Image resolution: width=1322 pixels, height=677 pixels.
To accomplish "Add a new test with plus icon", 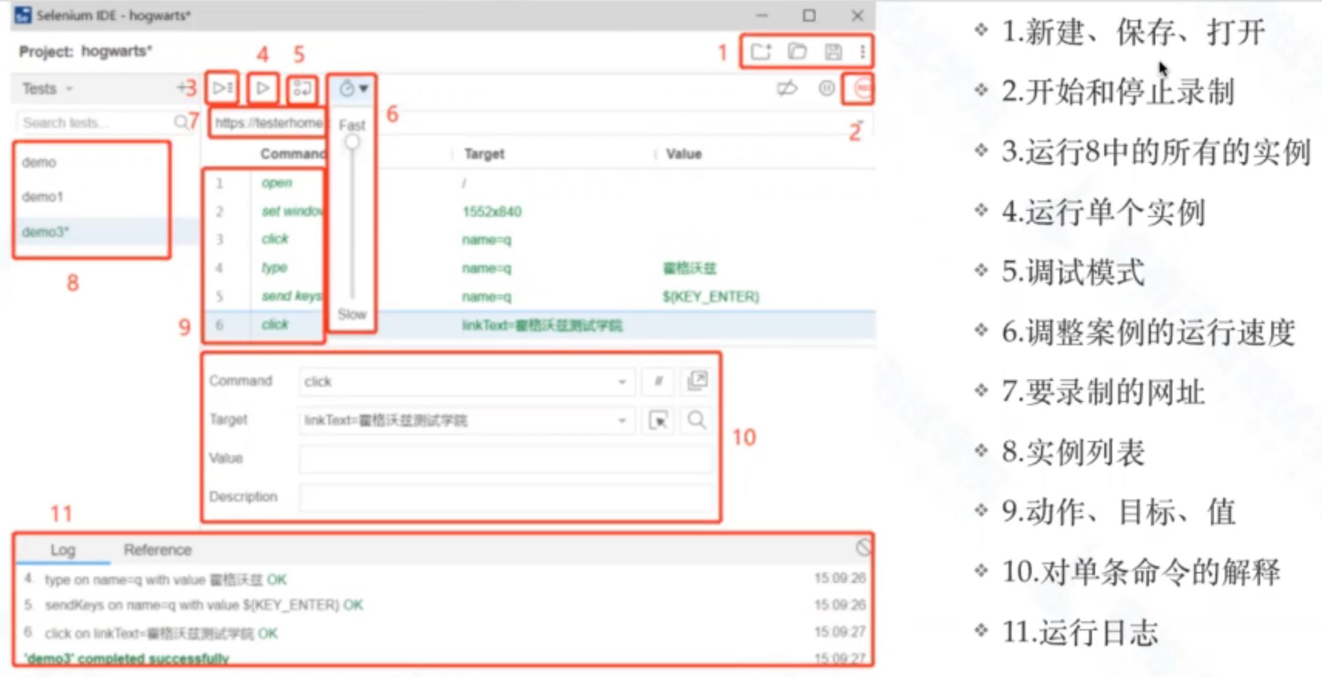I will tap(182, 88).
